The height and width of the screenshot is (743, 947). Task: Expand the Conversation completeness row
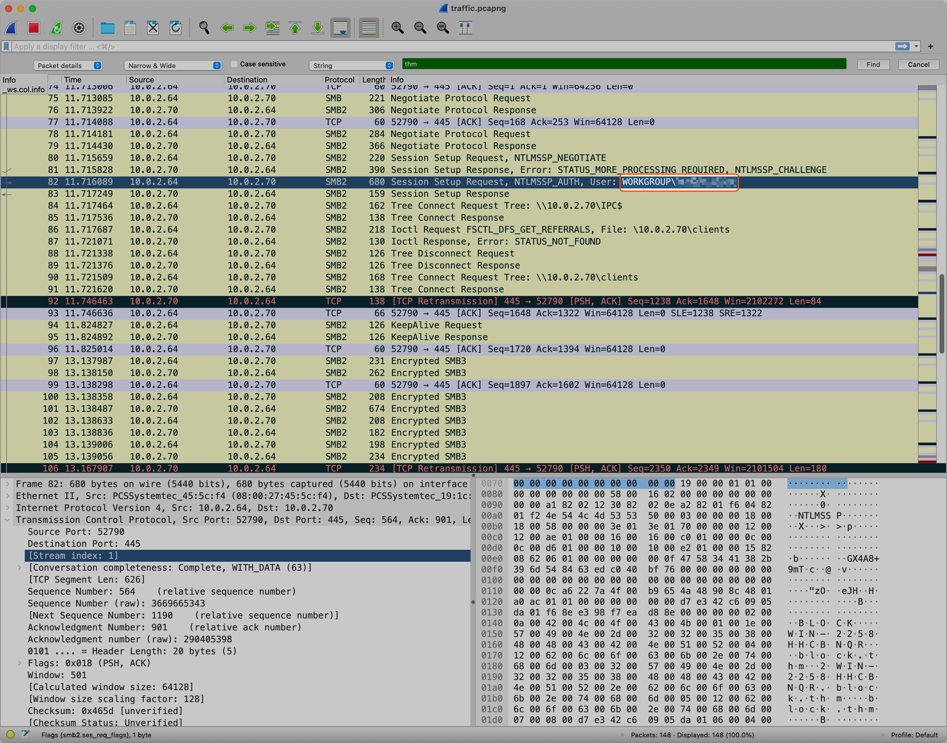tap(20, 567)
